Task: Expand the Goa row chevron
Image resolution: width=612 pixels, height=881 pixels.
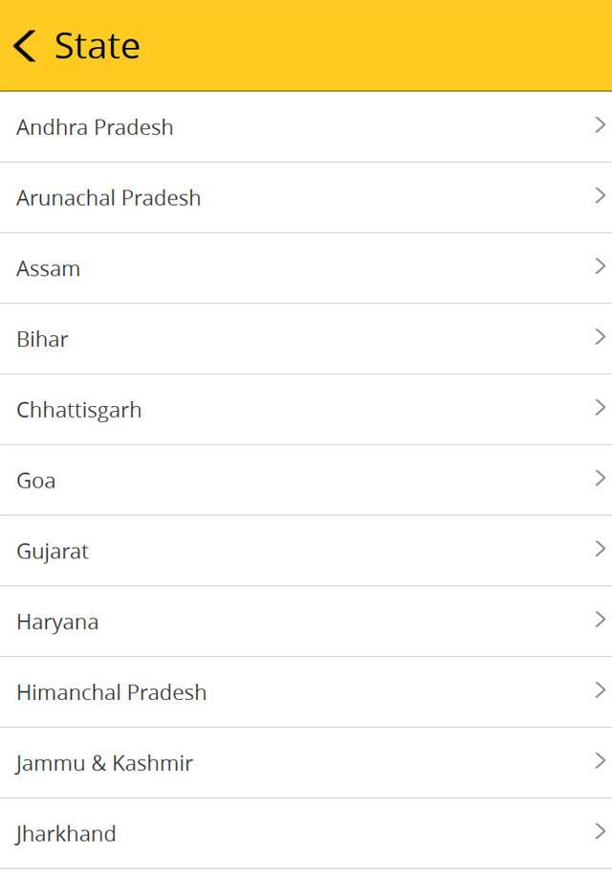Action: pos(600,479)
